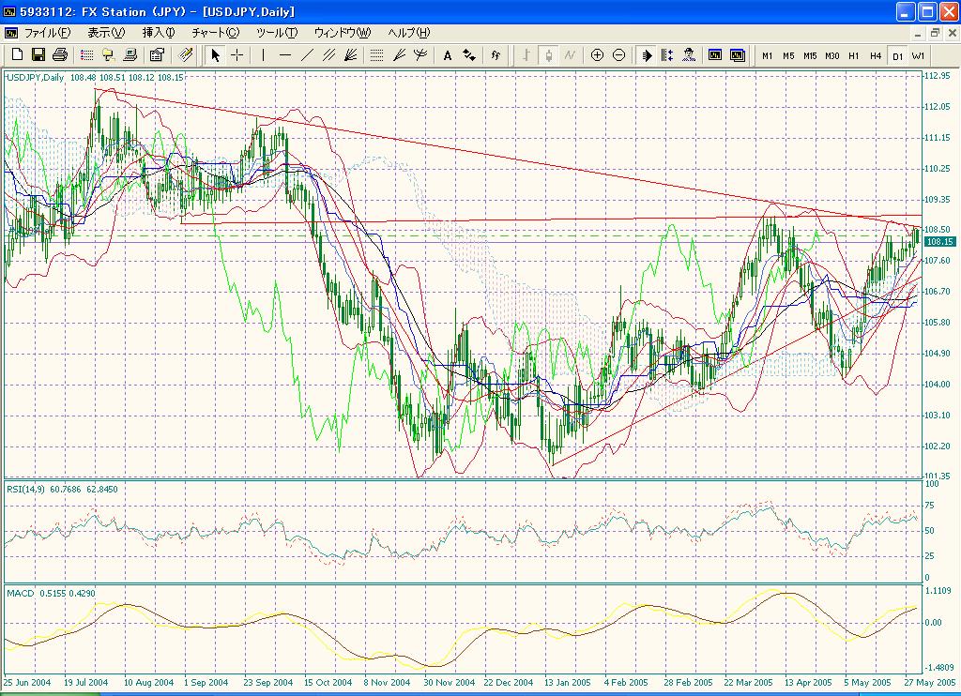Switch the chart to the H4 timeframe

pyautogui.click(x=874, y=55)
